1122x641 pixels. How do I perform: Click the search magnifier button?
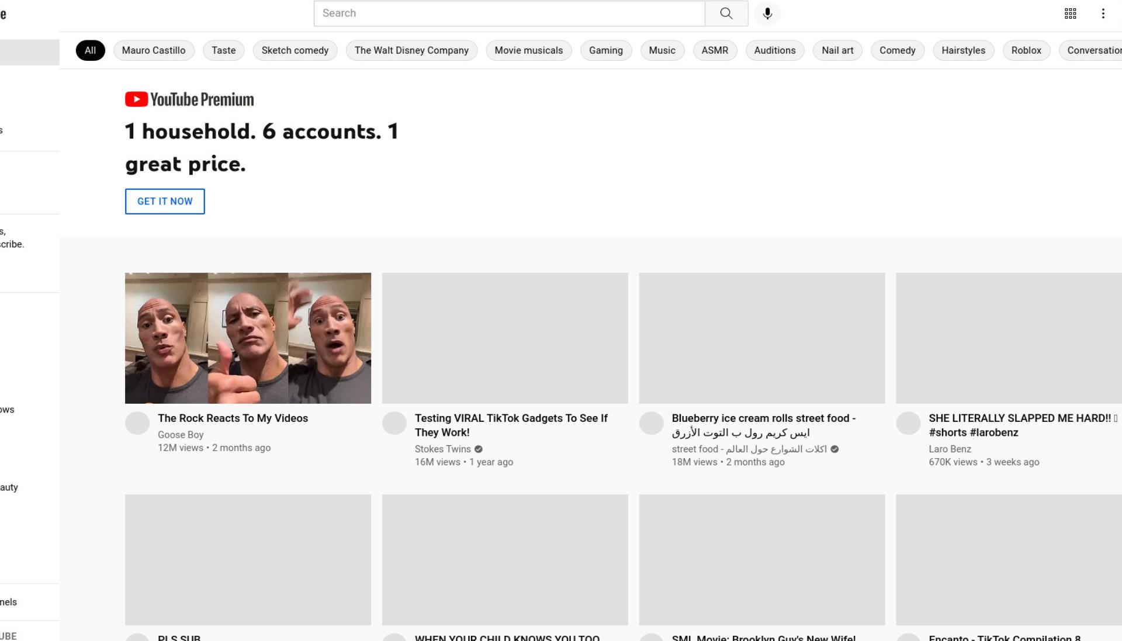726,13
